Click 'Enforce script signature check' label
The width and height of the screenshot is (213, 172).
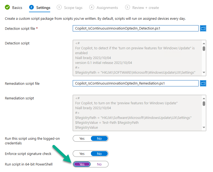(28, 154)
